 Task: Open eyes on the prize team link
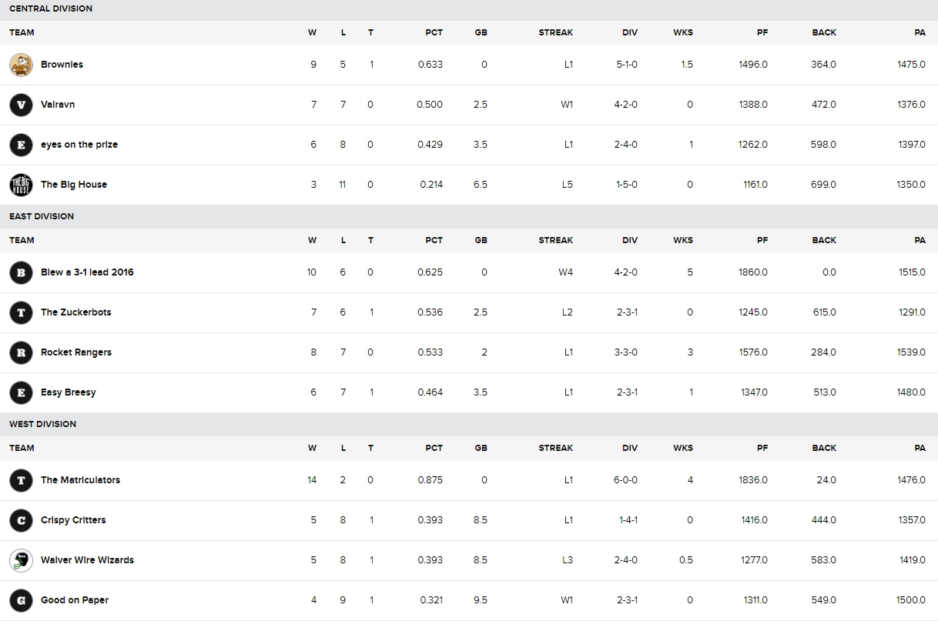tap(79, 145)
